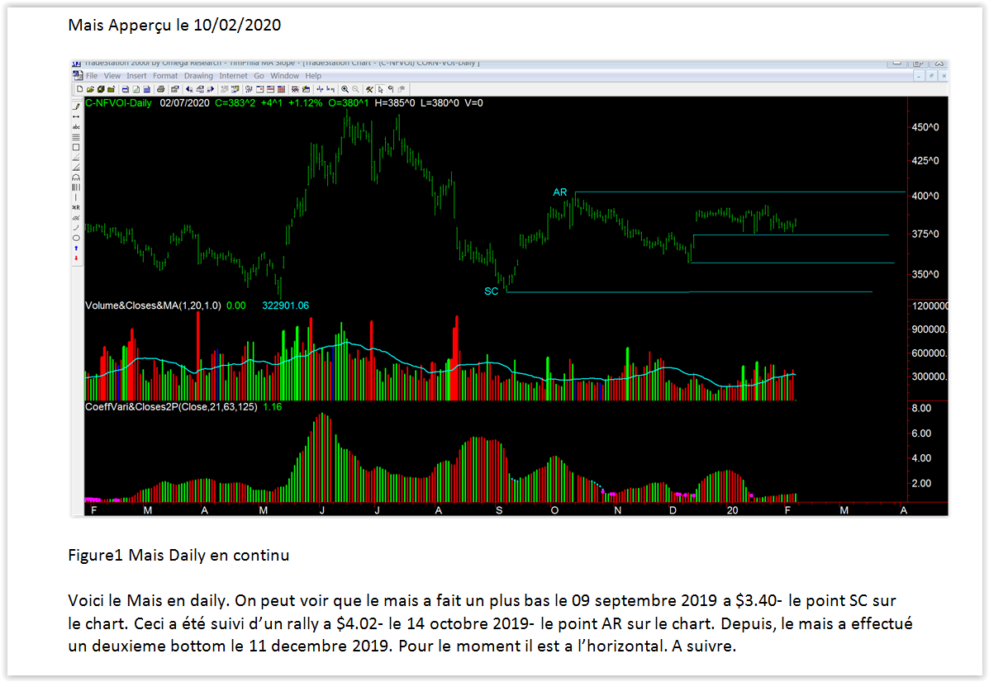Click the Zoom Out magnifier icon
Screen dimensions: 989x682
(356, 88)
